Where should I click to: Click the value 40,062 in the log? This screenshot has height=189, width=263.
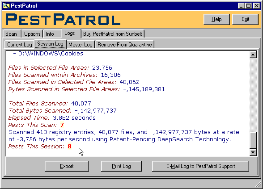pyautogui.click(x=129, y=82)
